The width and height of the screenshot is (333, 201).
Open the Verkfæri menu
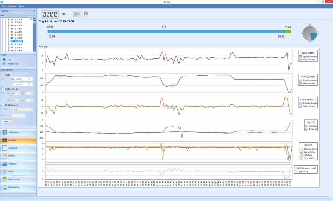click(12, 6)
